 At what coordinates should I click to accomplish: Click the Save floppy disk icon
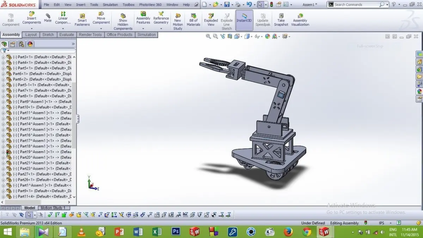point(227,5)
